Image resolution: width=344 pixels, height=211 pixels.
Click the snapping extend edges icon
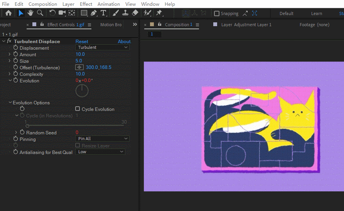pyautogui.click(x=245, y=13)
